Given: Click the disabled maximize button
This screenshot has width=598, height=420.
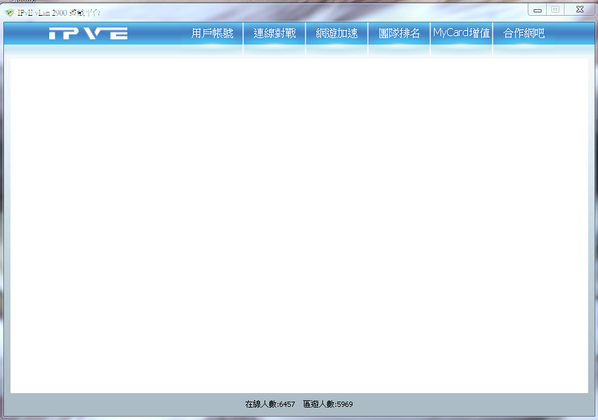Looking at the screenshot, I should click(x=555, y=10).
